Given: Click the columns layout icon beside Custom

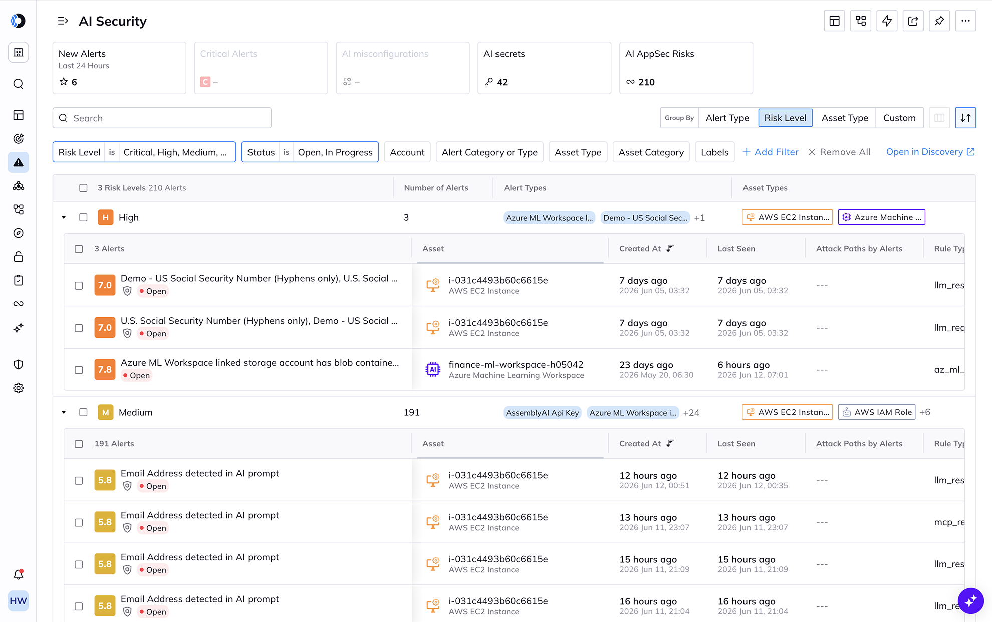Looking at the screenshot, I should (939, 118).
